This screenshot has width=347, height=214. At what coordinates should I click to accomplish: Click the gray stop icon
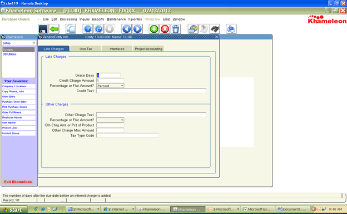tap(110, 29)
